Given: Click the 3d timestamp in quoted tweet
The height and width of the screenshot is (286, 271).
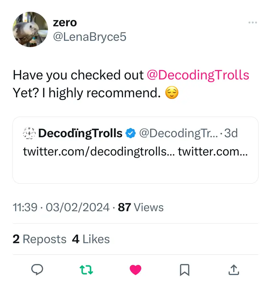Looking at the screenshot, I should [231, 134].
